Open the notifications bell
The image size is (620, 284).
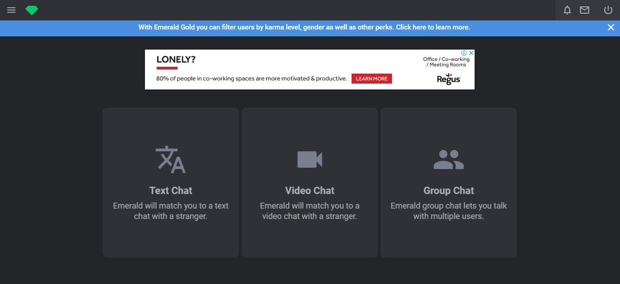click(567, 10)
